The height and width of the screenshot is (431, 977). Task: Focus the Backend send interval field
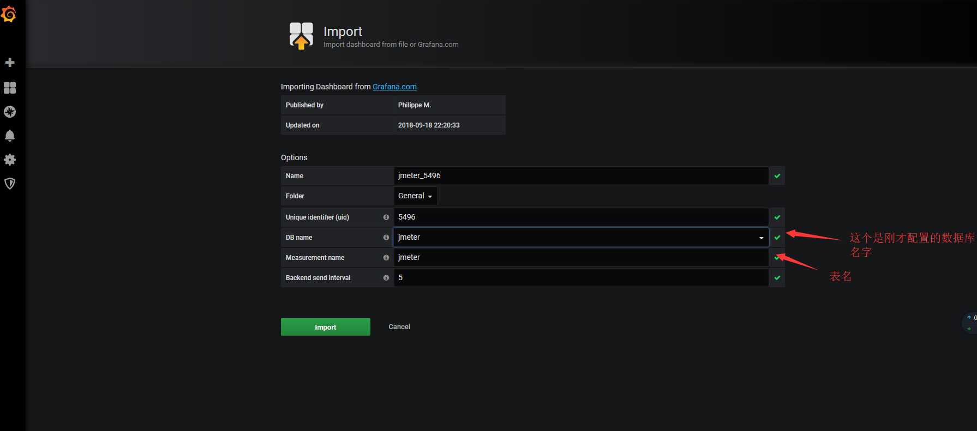tap(581, 278)
